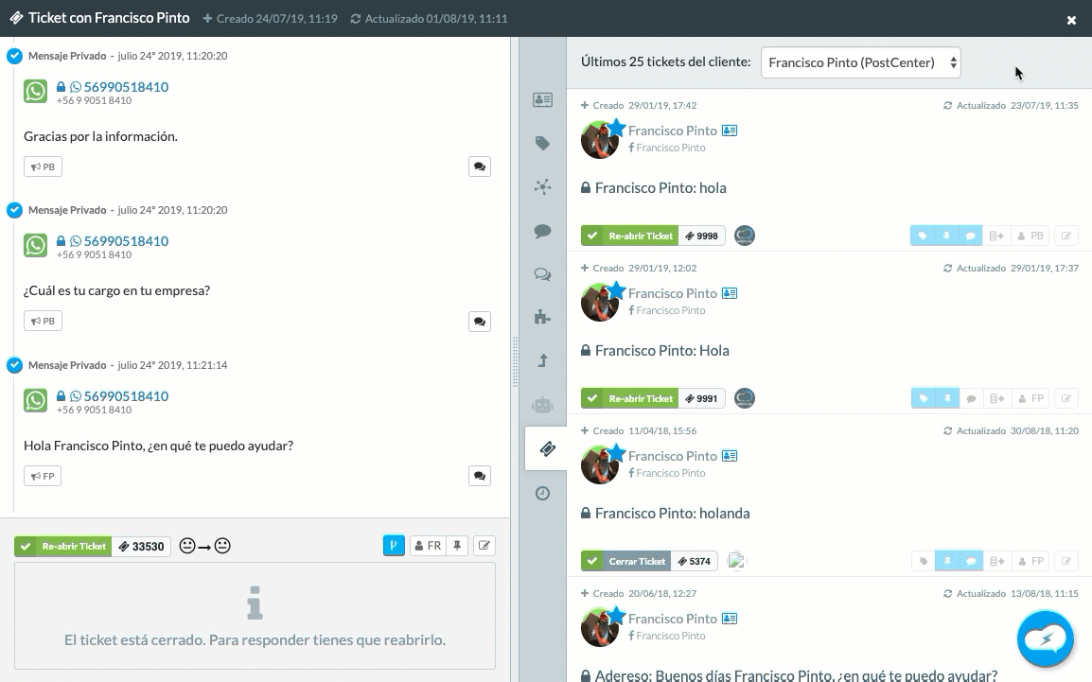
Task: Click add-to-list icon on ticket 9991
Action: (996, 399)
